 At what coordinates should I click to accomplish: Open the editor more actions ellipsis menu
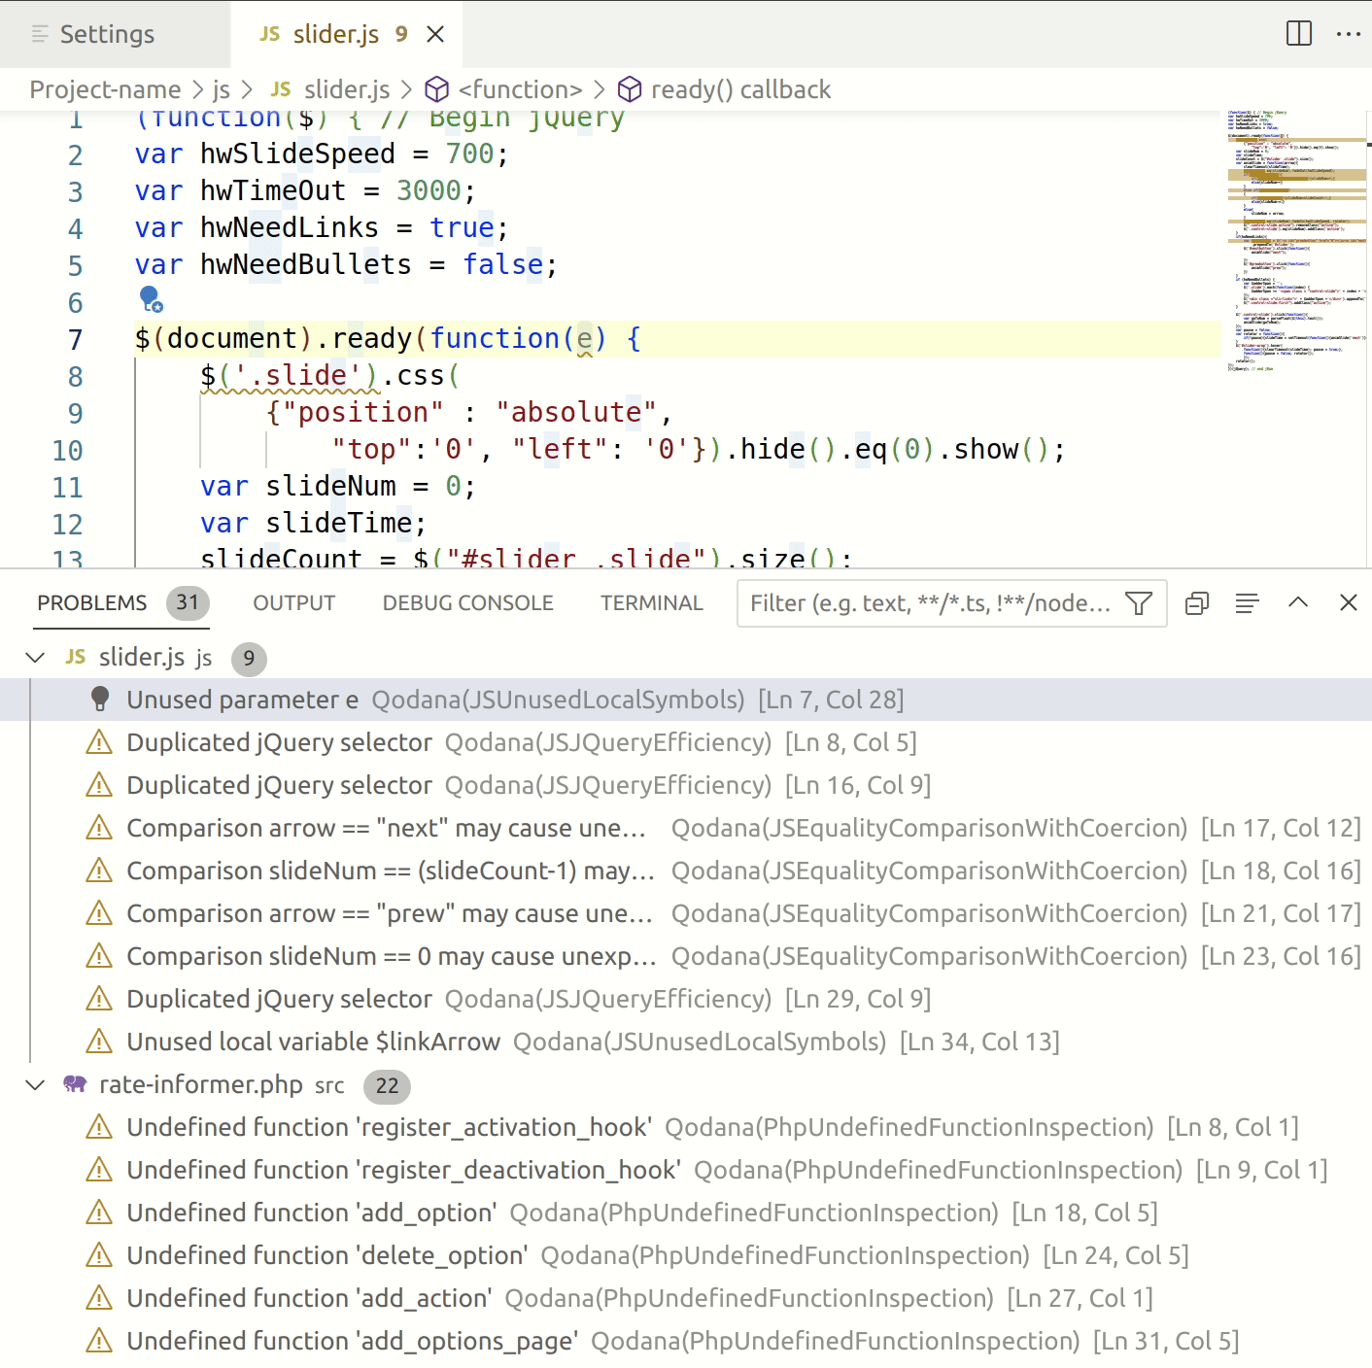[1351, 34]
